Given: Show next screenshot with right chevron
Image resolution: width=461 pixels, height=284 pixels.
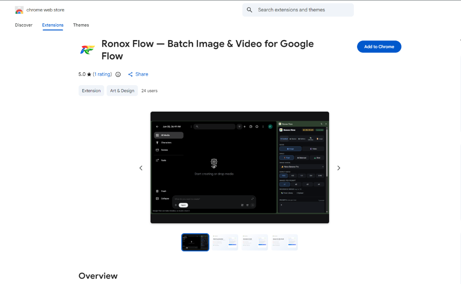Looking at the screenshot, I should tap(339, 168).
